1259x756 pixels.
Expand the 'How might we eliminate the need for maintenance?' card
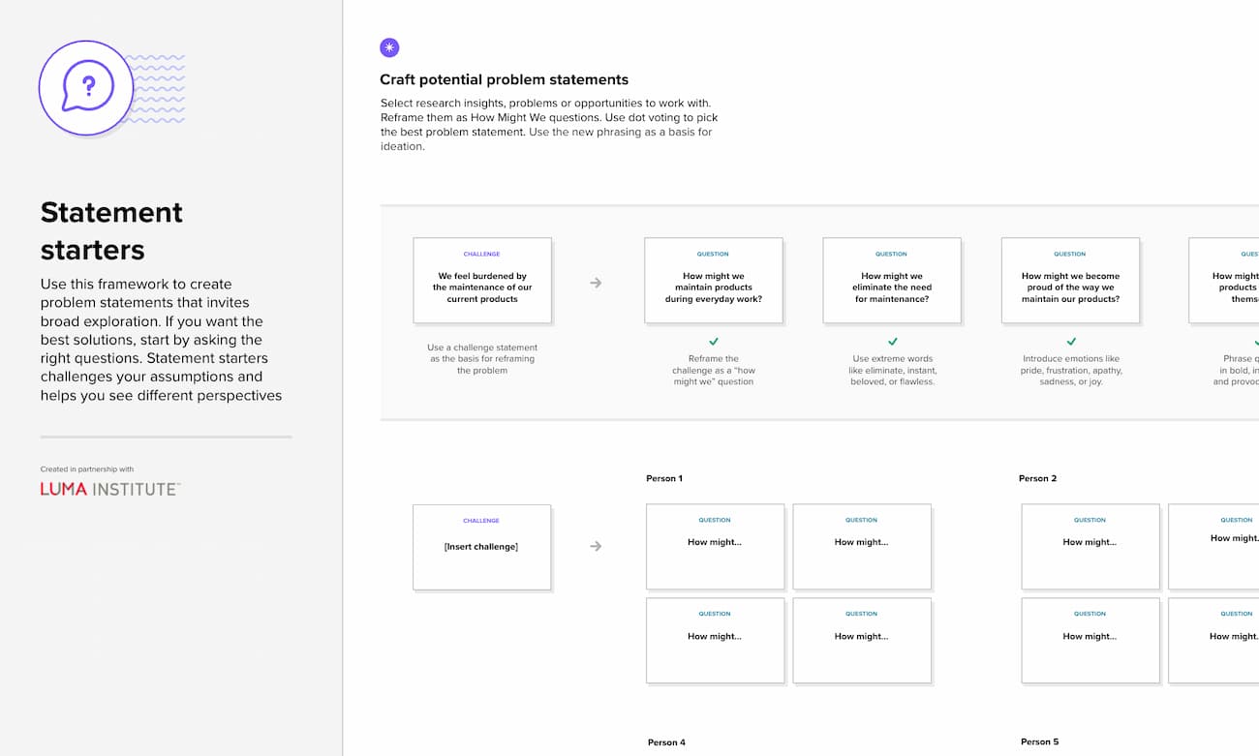891,280
